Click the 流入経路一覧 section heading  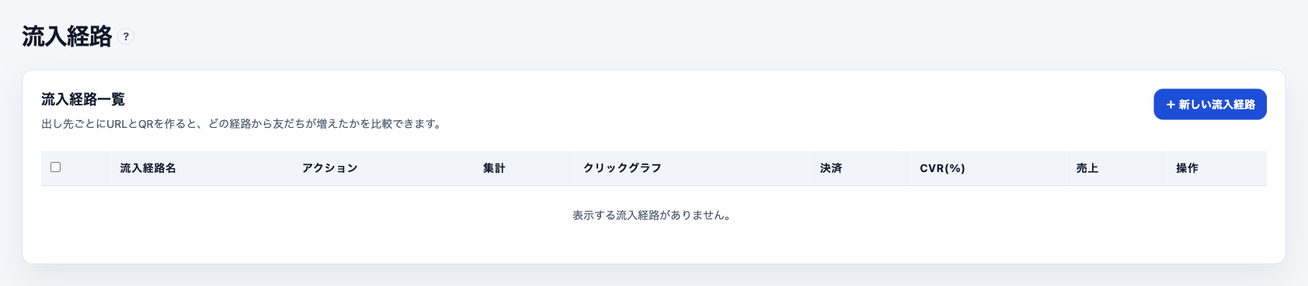click(83, 99)
